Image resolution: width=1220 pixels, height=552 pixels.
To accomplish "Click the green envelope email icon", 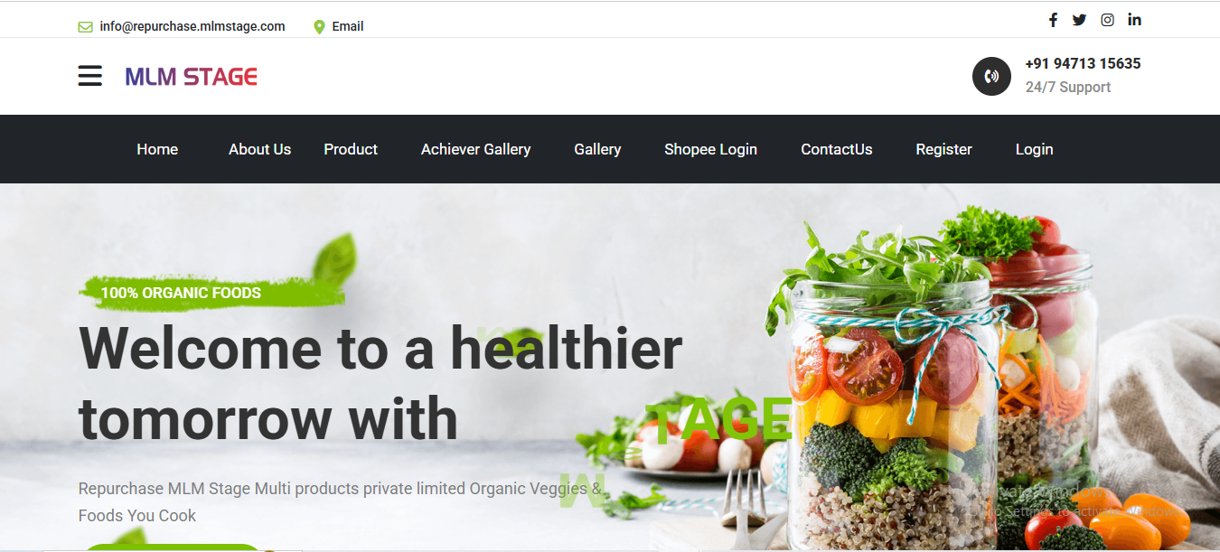I will (x=85, y=27).
